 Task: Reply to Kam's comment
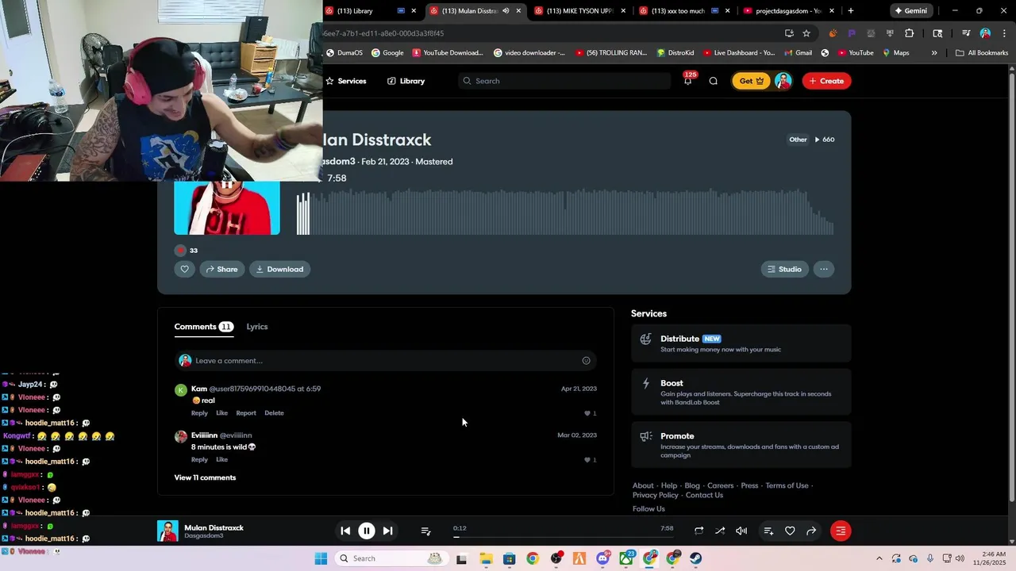pos(199,413)
